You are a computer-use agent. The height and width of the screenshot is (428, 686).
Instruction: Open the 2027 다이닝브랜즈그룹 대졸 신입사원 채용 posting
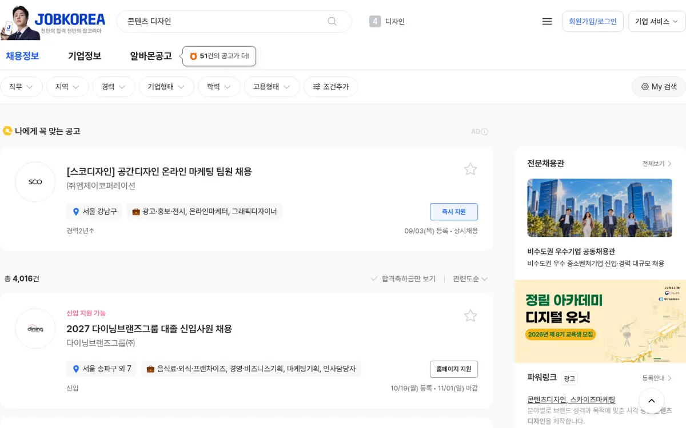149,329
